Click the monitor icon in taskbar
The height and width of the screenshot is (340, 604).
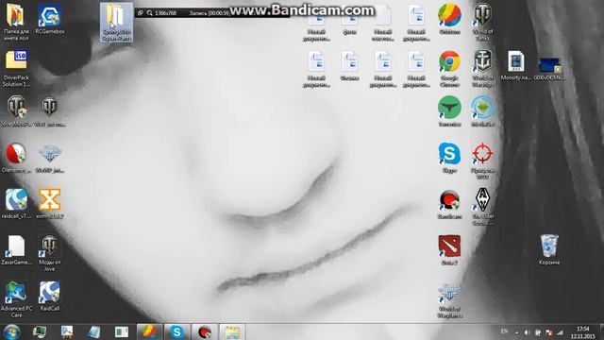coord(40,331)
